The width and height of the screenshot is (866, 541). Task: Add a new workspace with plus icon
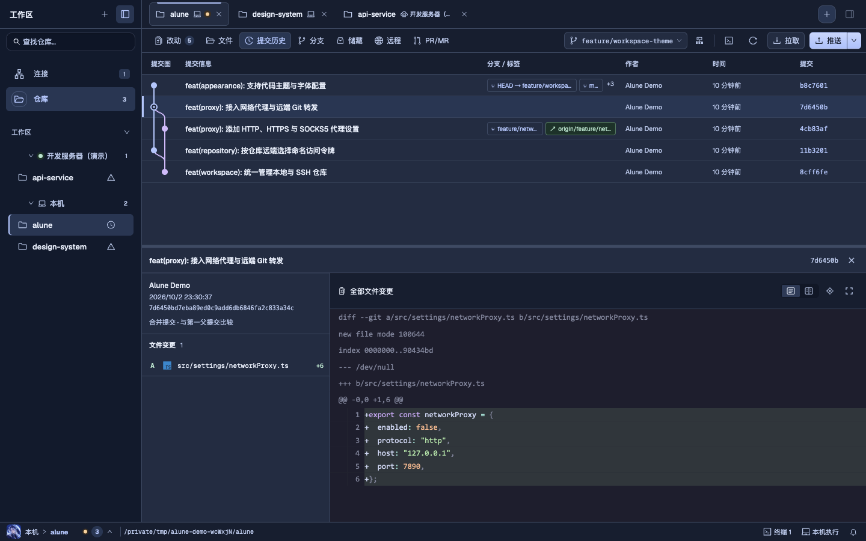tap(105, 14)
